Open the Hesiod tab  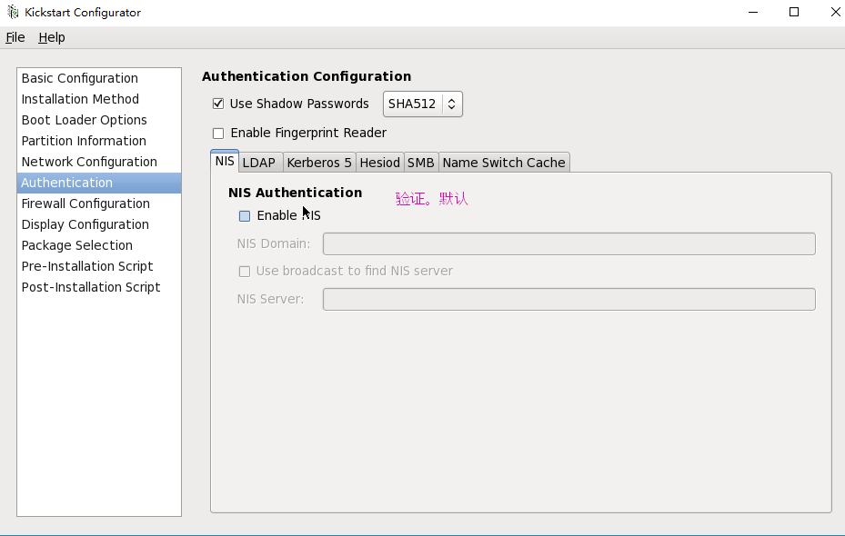pyautogui.click(x=379, y=163)
